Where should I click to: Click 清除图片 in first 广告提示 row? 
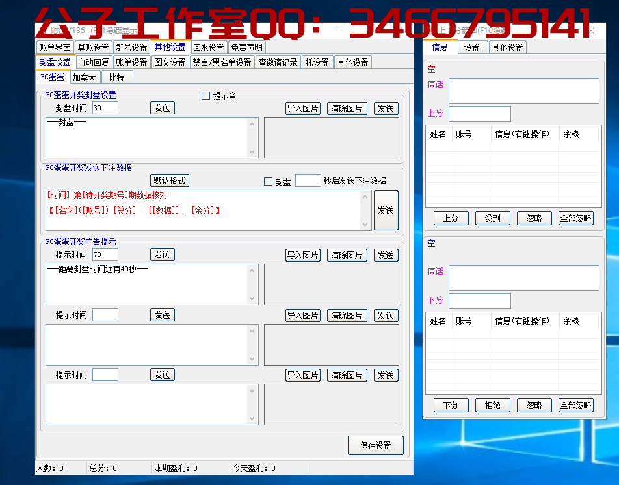347,255
